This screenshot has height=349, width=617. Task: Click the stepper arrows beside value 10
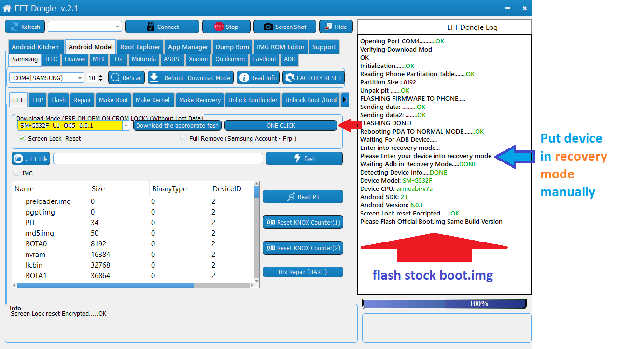coord(101,78)
